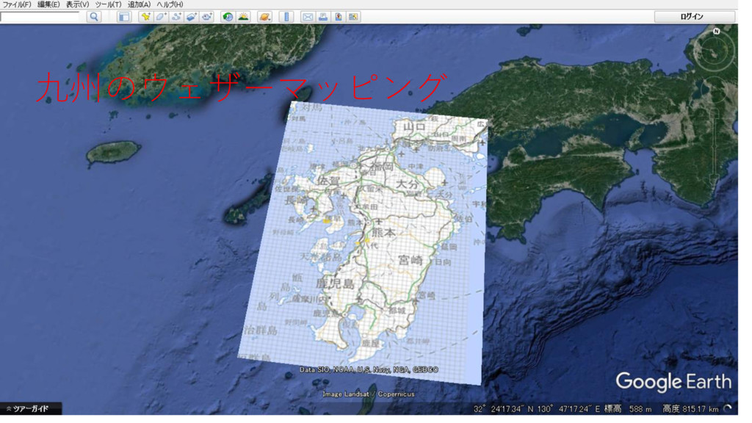Show historical imagery clock icon
This screenshot has width=752, height=423.
click(x=228, y=17)
